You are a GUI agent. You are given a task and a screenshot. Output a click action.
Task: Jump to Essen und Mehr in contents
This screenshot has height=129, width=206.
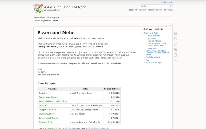(x=151, y=33)
